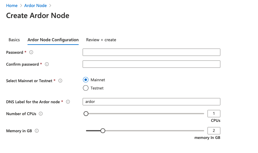The height and width of the screenshot is (153, 258).
Task: Click info icon beside Select Mainnet or Testnet
Action: [60, 81]
